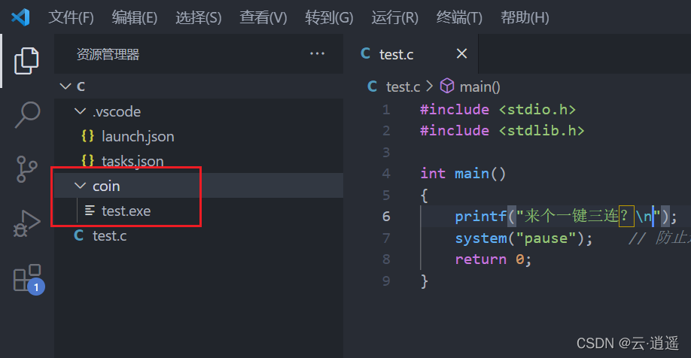Click line number 4 in the gutter
691x358 pixels.
click(386, 174)
